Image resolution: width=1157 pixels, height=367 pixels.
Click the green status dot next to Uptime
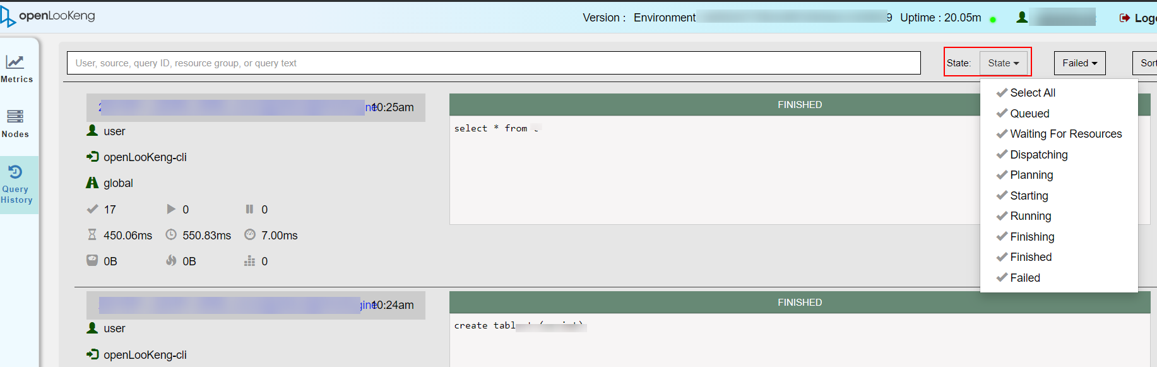(x=993, y=20)
